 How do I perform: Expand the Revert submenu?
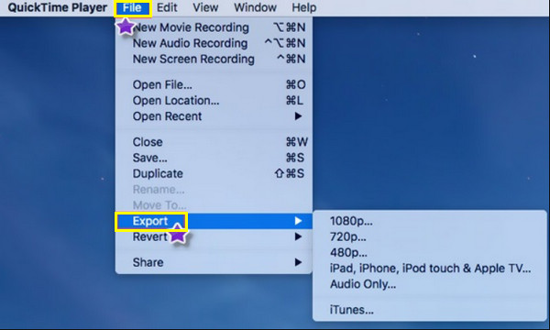point(214,236)
